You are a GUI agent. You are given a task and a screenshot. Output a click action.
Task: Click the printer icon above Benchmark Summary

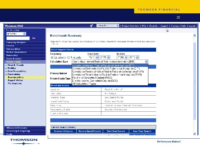167,31
